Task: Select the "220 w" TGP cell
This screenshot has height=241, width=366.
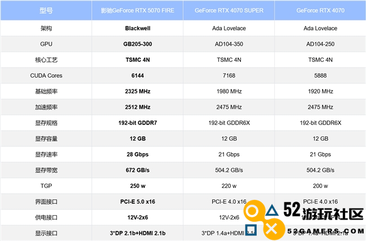Action: pyautogui.click(x=229, y=186)
